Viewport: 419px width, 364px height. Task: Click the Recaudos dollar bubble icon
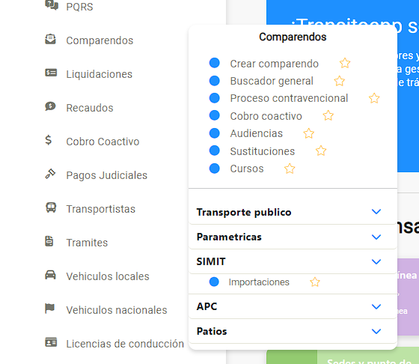[x=50, y=106]
